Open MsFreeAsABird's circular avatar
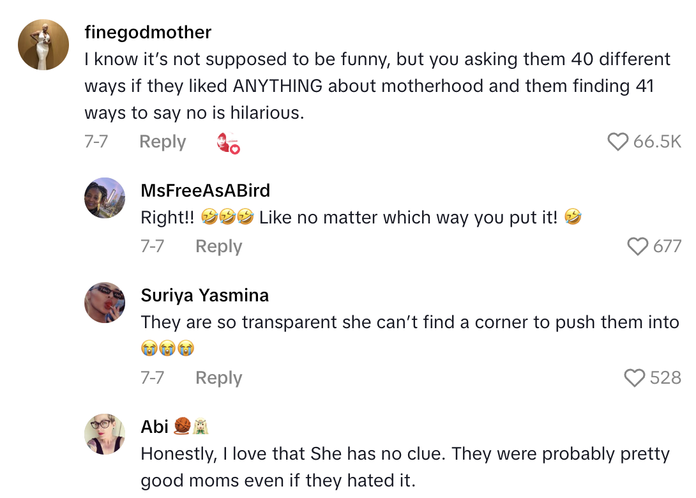Image resolution: width=696 pixels, height=498 pixels. click(x=105, y=198)
